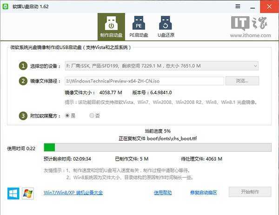The image size is (279, 215).
Task: Minimize the 软媒U盘启动 window
Action: tap(252, 8)
